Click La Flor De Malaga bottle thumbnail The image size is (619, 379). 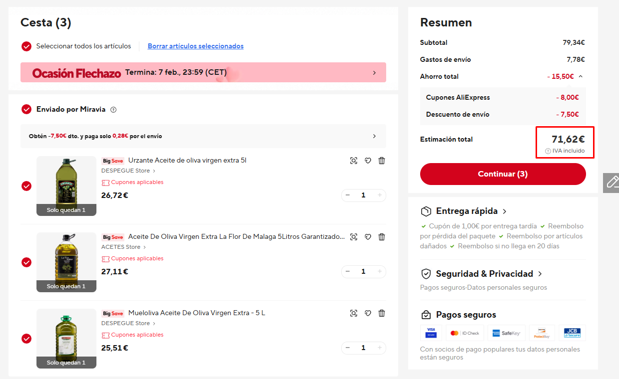pyautogui.click(x=66, y=262)
